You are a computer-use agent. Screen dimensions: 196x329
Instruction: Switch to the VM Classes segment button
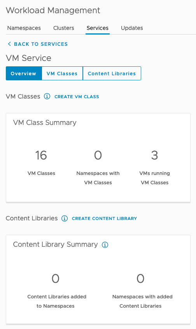coord(62,73)
